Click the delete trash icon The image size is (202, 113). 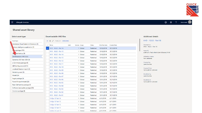pos(50,41)
